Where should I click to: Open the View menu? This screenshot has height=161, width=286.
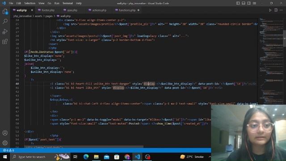(x=42, y=3)
